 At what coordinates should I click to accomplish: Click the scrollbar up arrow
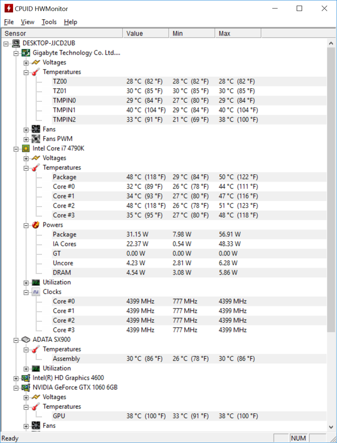tap(331, 43)
